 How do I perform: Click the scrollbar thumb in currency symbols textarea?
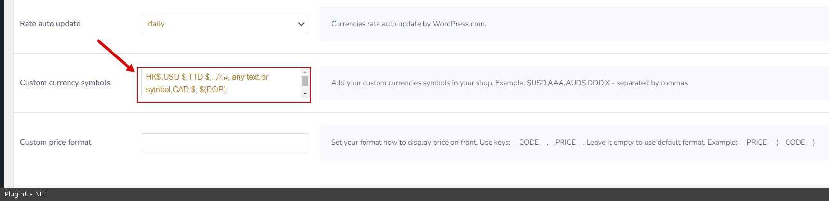tap(305, 81)
